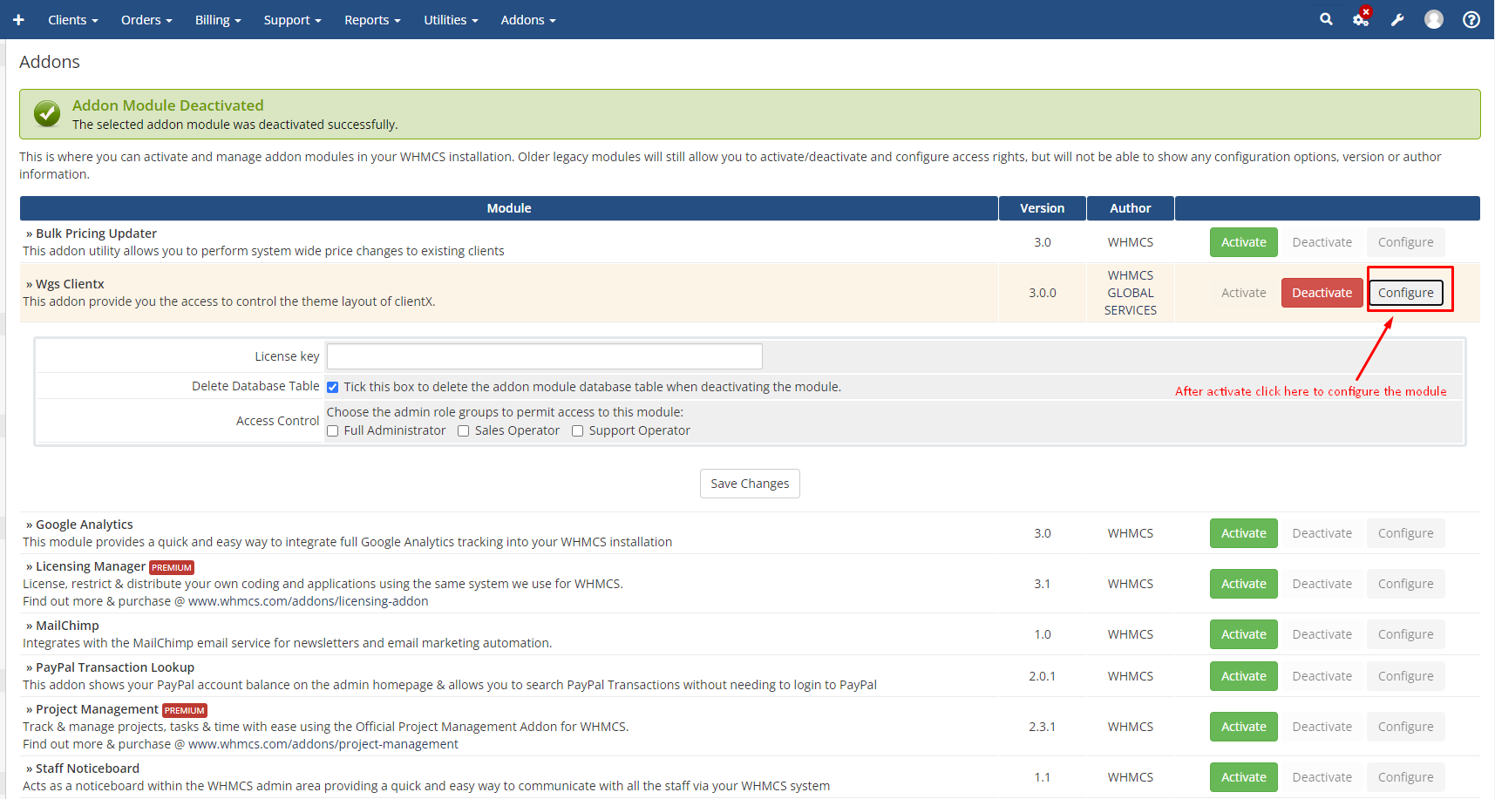The width and height of the screenshot is (1495, 799).
Task: Open the help question mark icon
Action: [x=1471, y=19]
